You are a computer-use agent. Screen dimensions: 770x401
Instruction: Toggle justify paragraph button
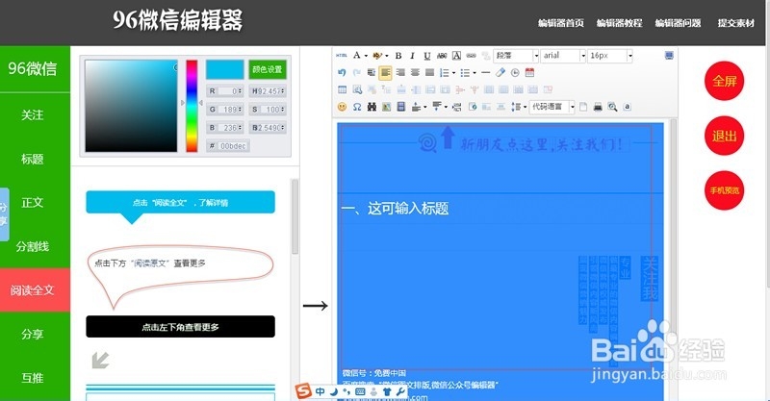coord(429,73)
